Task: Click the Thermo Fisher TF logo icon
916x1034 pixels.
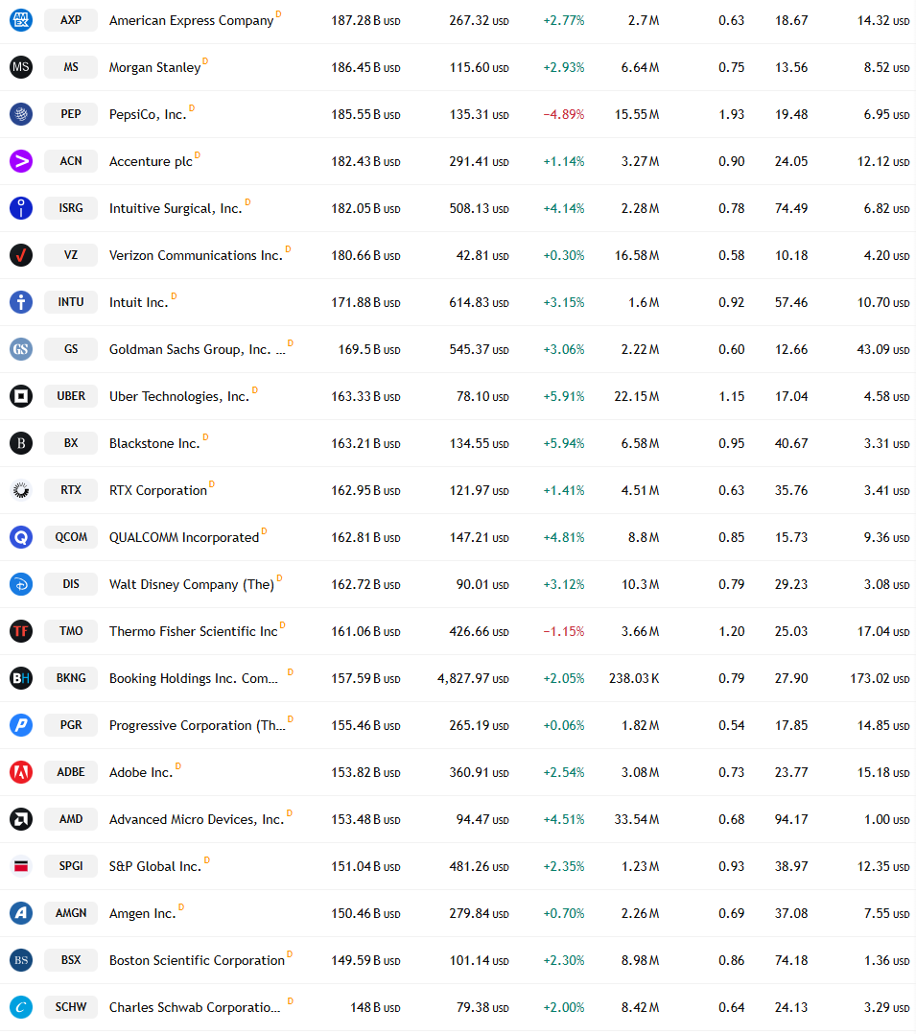Action: tap(21, 631)
